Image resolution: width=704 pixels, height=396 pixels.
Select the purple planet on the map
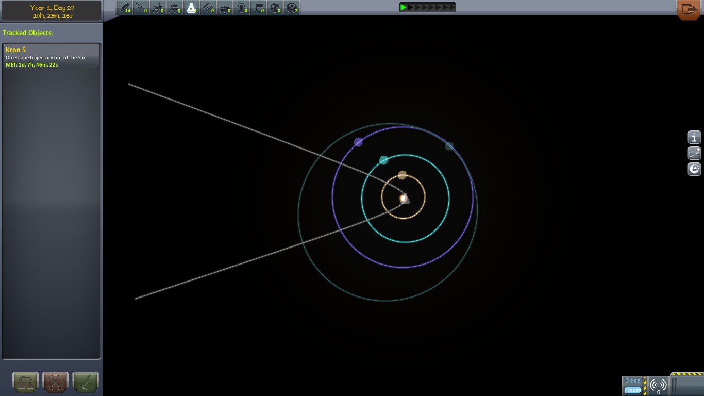coord(359,142)
